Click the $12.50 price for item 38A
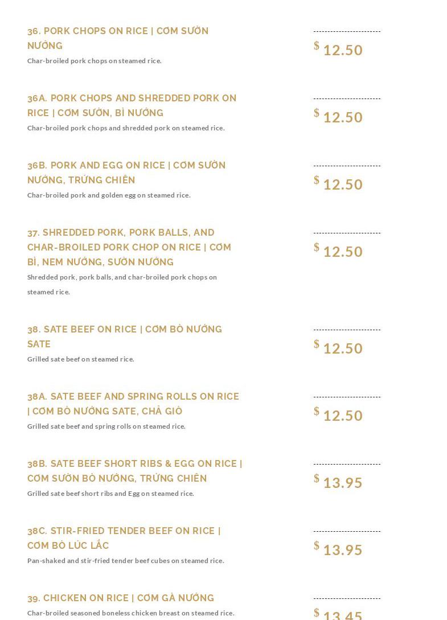This screenshot has width=447, height=620. coord(339,416)
